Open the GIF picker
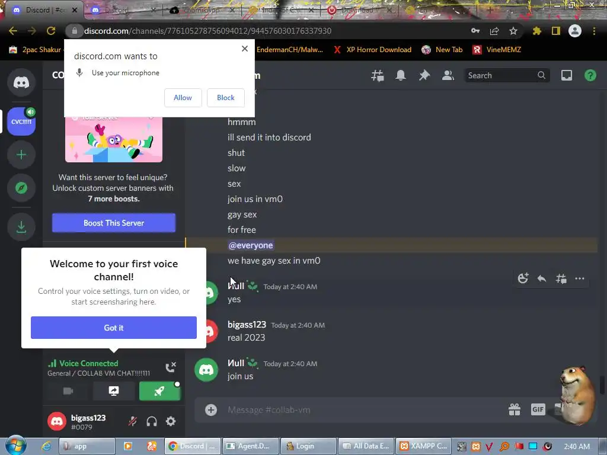 click(538, 409)
